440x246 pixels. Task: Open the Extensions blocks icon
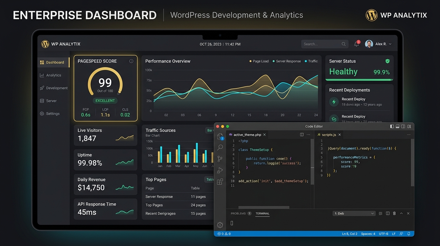(220, 182)
